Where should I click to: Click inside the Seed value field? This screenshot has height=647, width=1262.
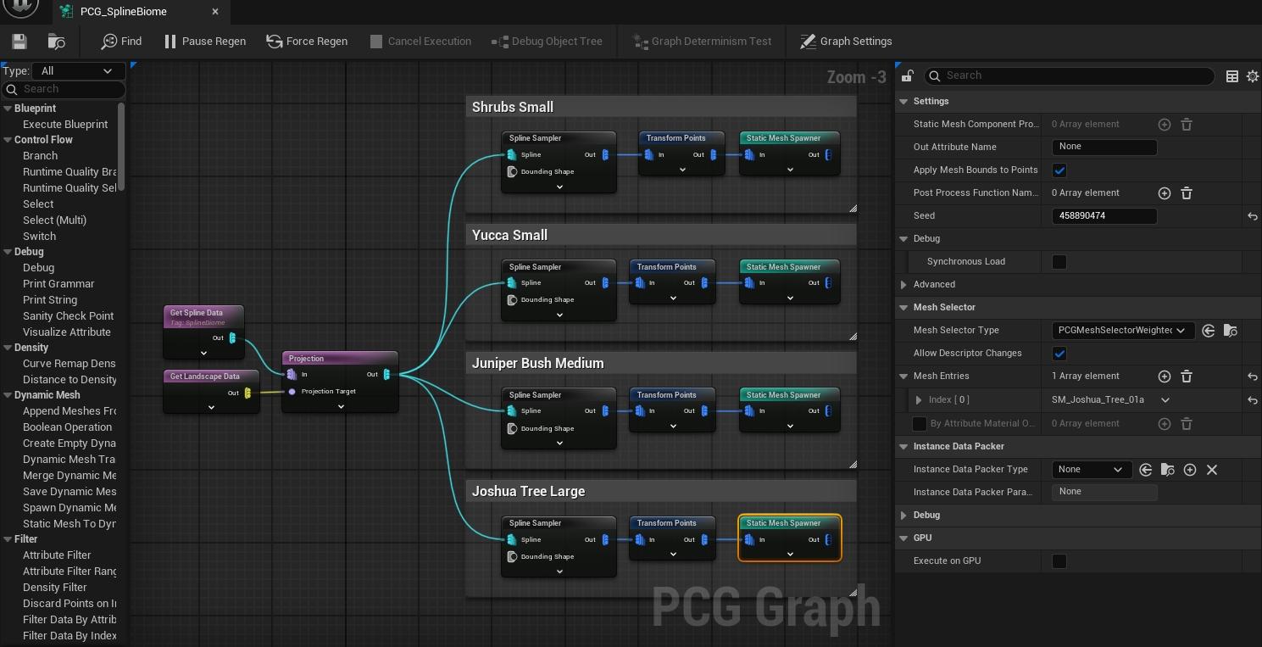click(1104, 215)
